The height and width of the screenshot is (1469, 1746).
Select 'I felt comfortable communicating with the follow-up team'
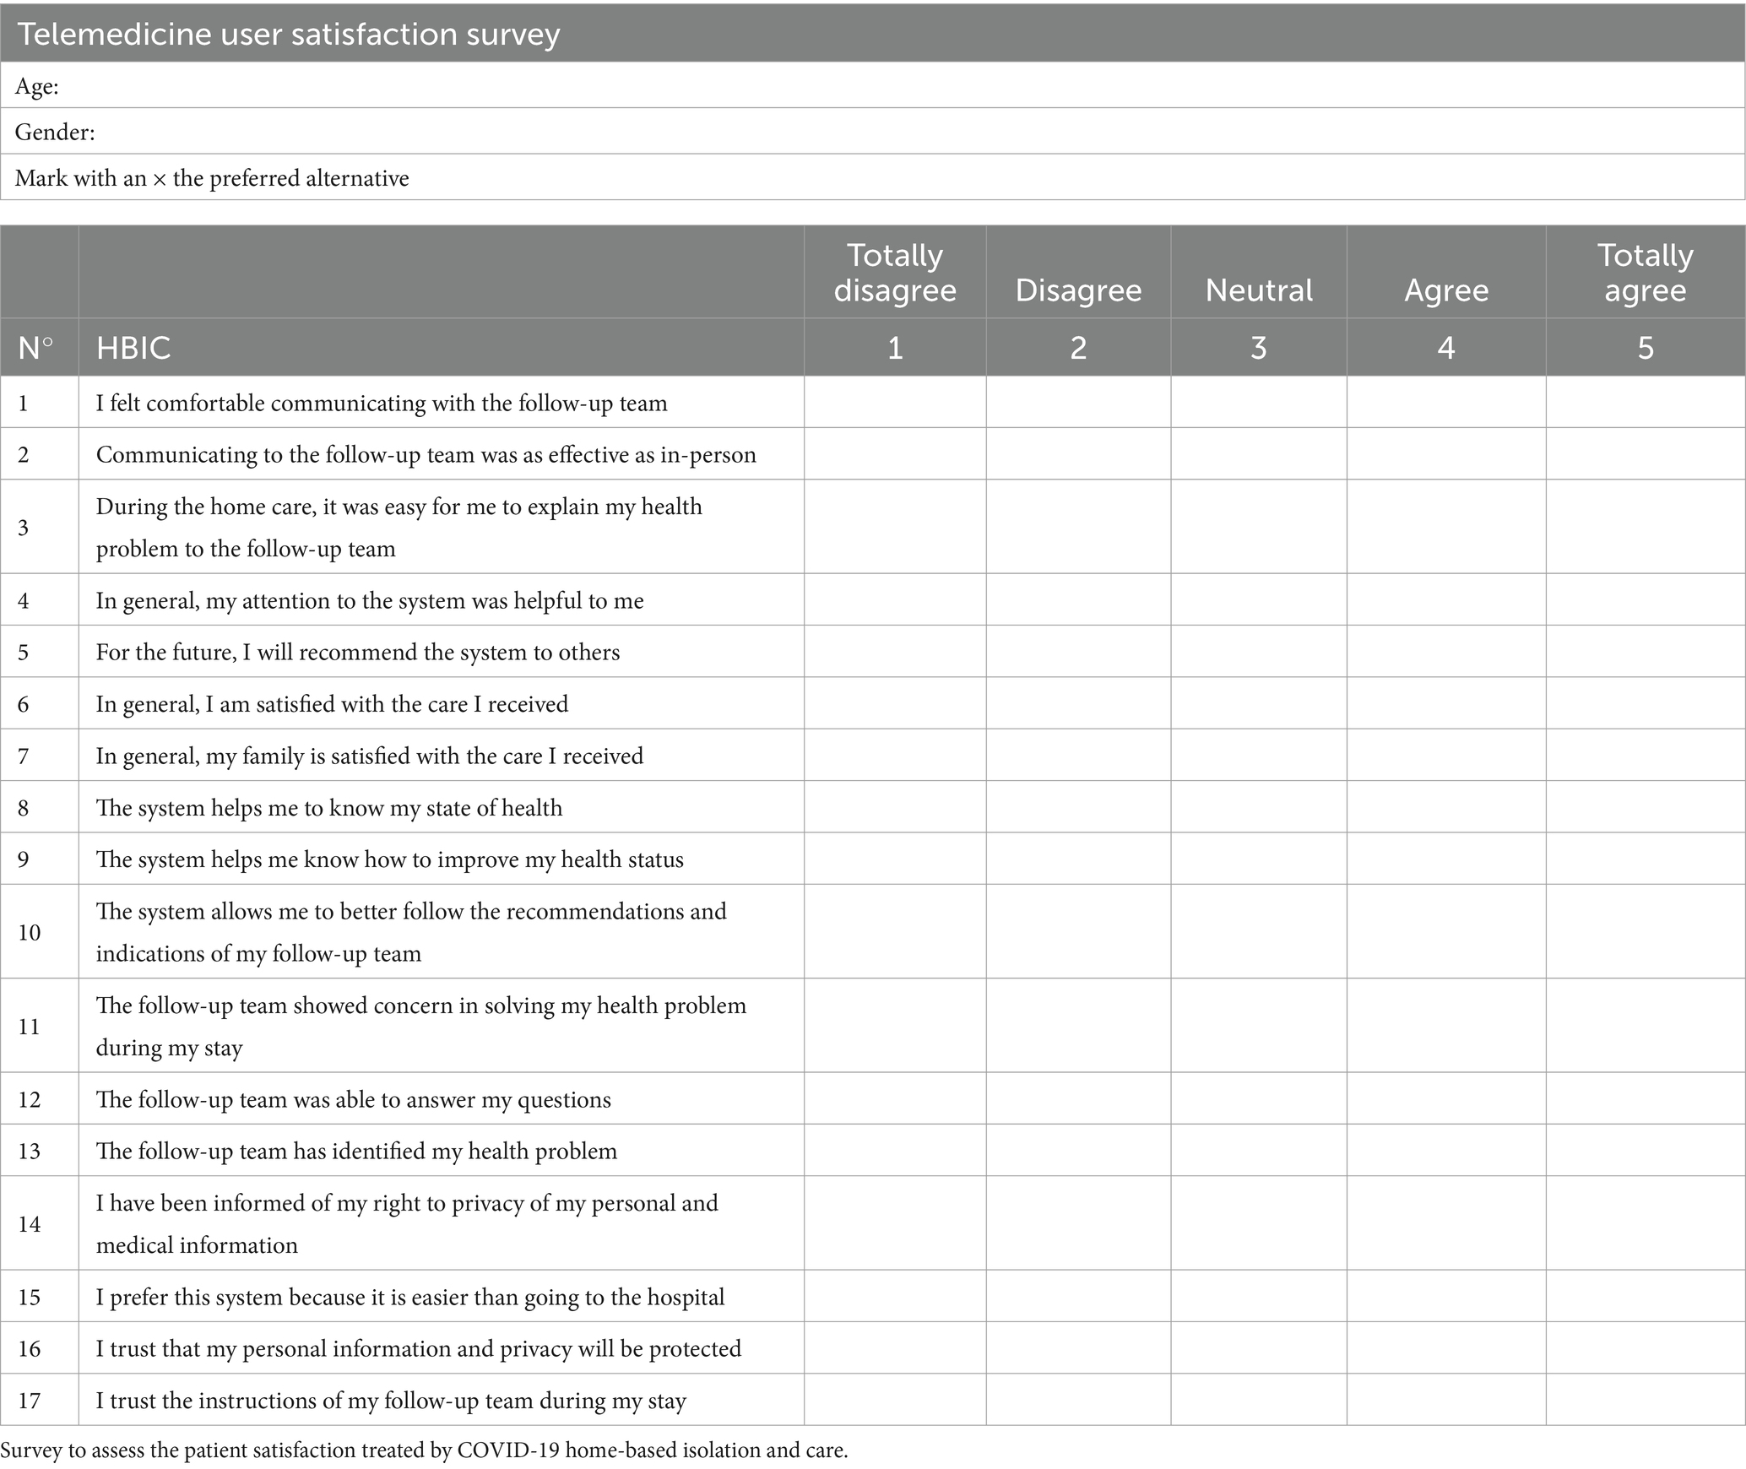coord(382,403)
